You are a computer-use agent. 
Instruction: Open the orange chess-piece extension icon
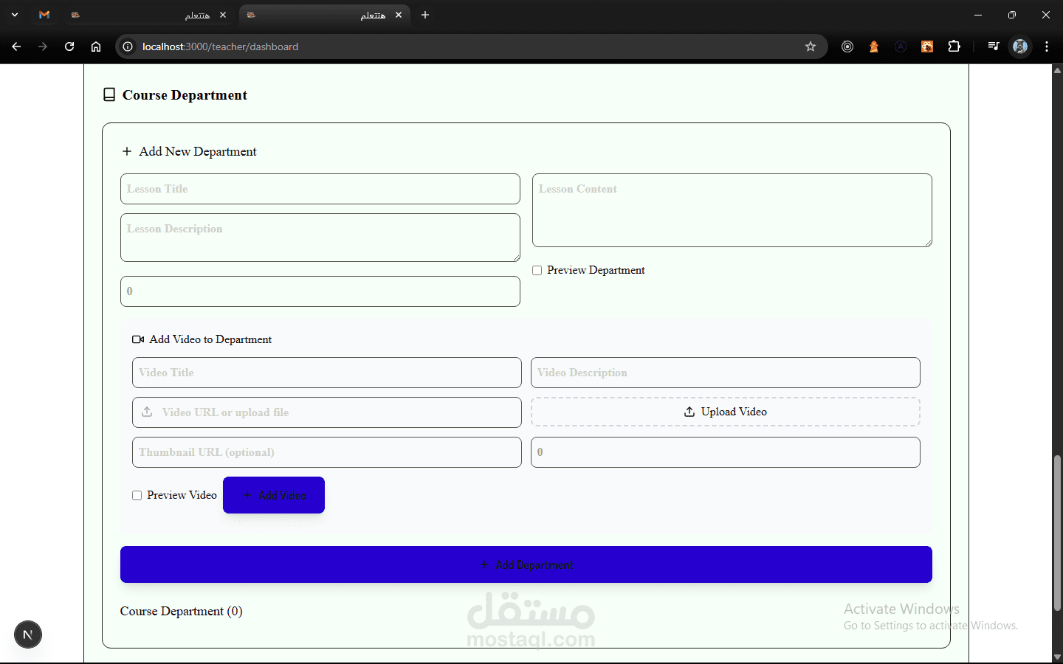874,46
